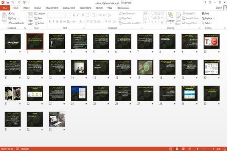Toggle Strikethrough formatting
The height and width of the screenshot is (151, 227).
pyautogui.click(x=65, y=22)
